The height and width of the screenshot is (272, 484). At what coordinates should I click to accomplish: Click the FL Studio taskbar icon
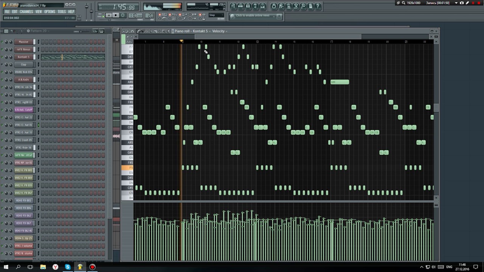pos(80,267)
